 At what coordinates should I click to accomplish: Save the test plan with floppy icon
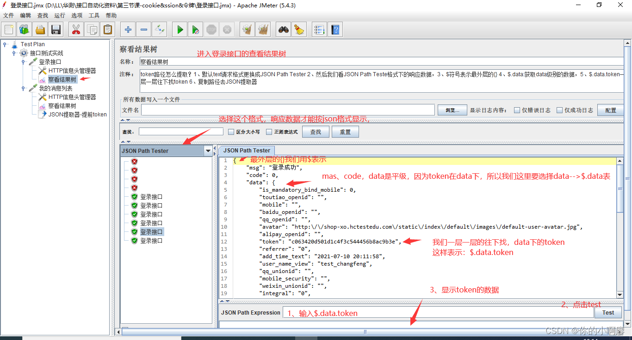pyautogui.click(x=56, y=30)
